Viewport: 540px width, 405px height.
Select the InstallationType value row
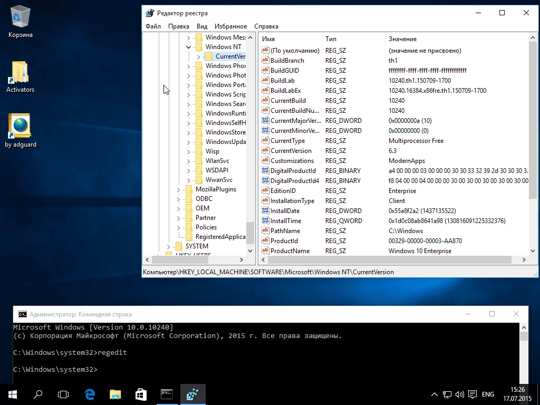[393, 201]
